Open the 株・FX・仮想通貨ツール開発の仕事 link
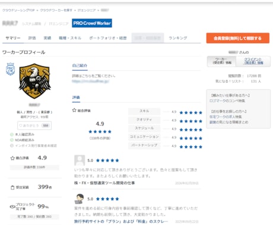 (104, 183)
